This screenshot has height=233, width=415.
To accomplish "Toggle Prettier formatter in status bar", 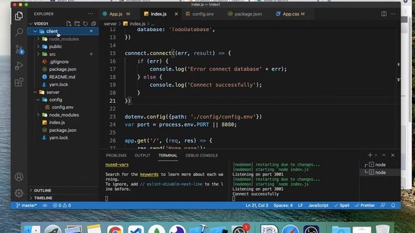I will coord(365,205).
